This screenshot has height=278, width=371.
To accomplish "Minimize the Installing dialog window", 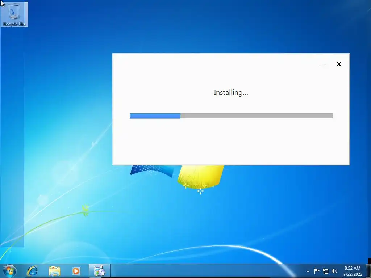I will [x=323, y=64].
